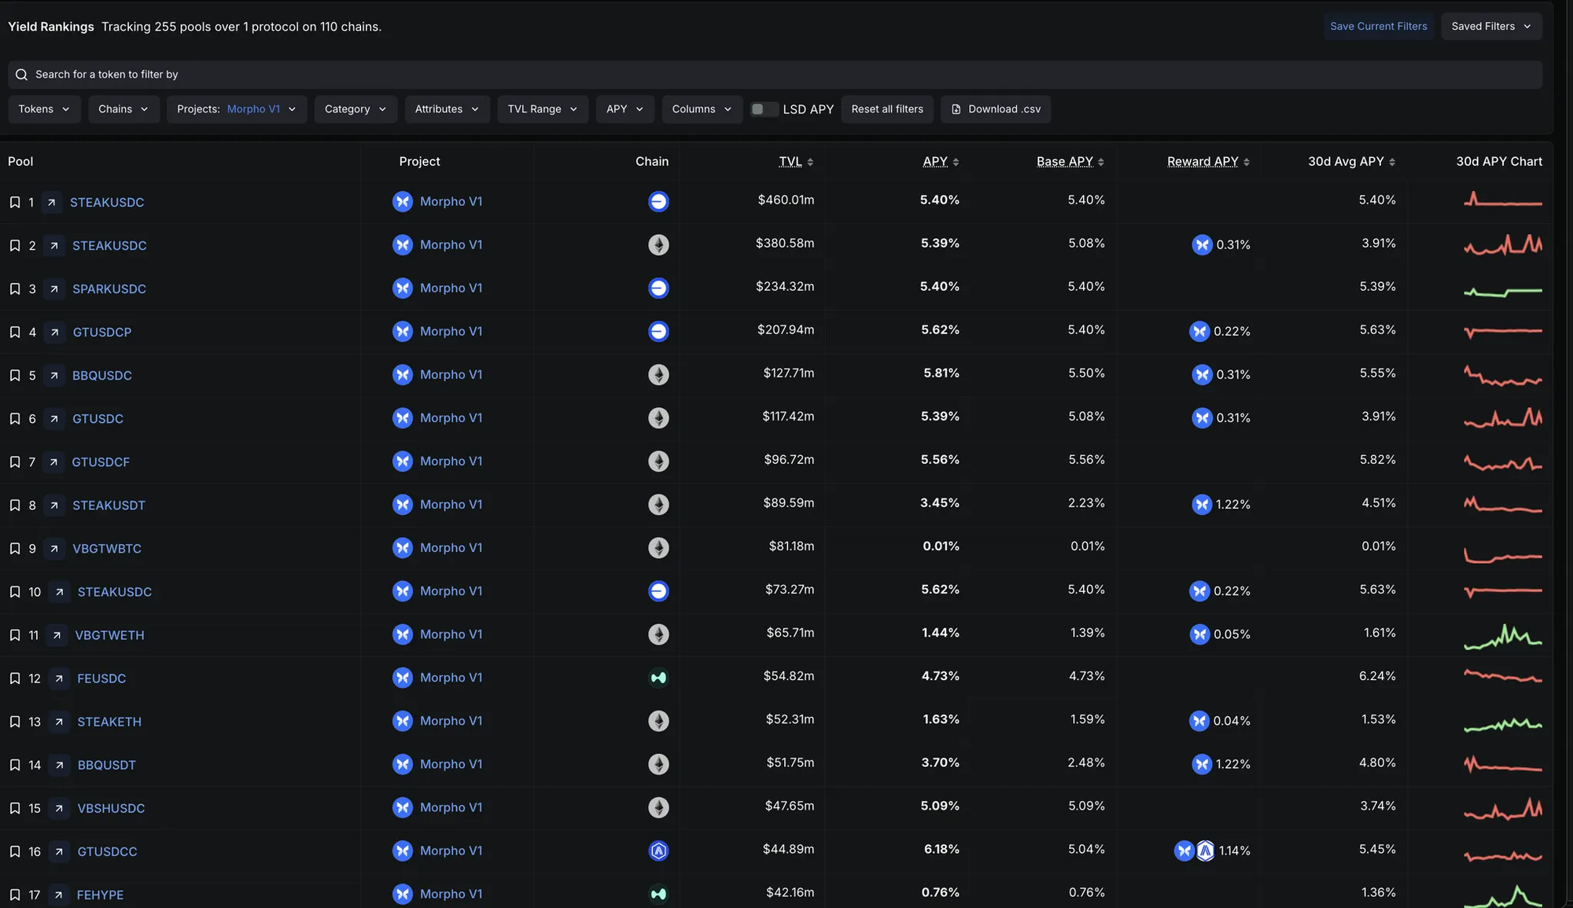Open the Attributes filter menu
1573x908 pixels.
click(x=446, y=109)
